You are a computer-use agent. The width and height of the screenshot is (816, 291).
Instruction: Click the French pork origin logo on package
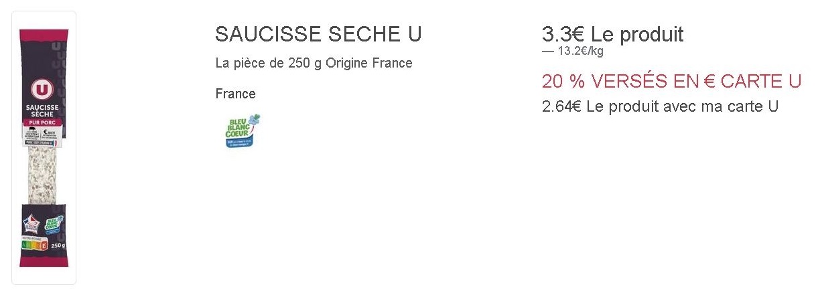[x=32, y=226]
